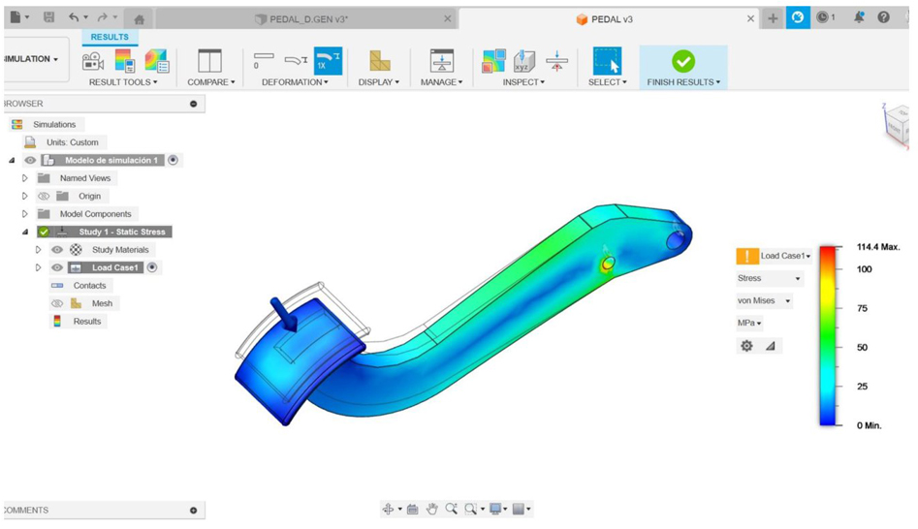Select the window selection tool icon

tap(607, 61)
